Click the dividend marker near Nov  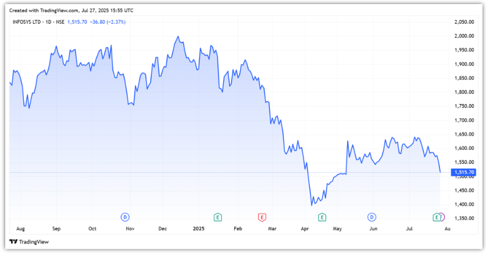pos(124,217)
